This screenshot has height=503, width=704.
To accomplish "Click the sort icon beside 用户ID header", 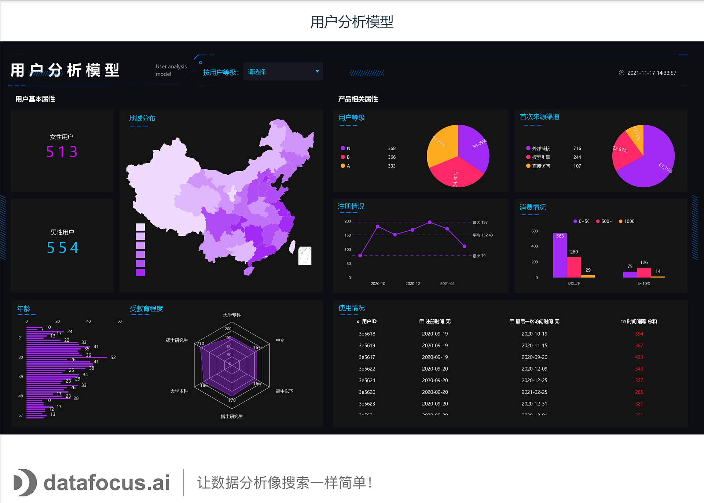I will [x=358, y=322].
